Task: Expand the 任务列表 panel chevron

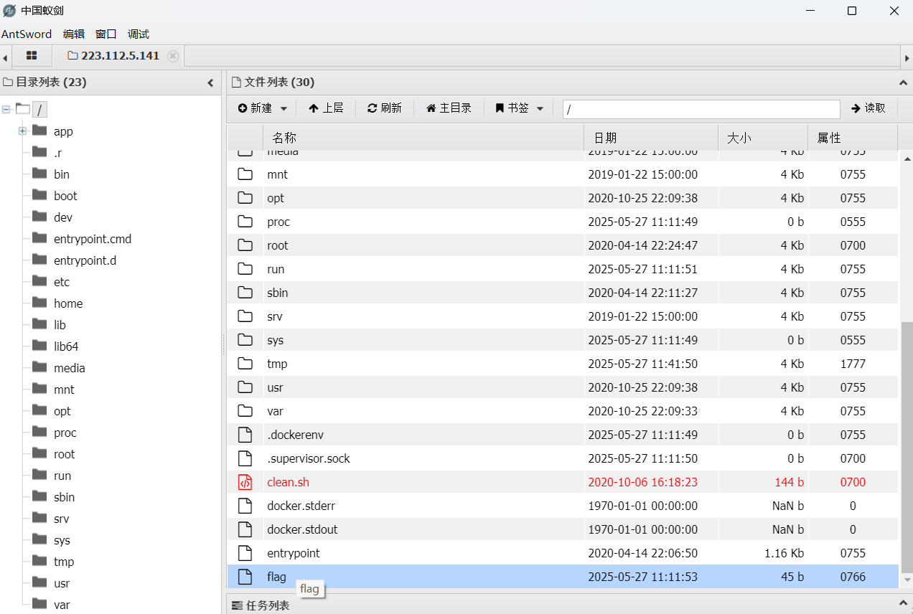Action: (x=903, y=605)
